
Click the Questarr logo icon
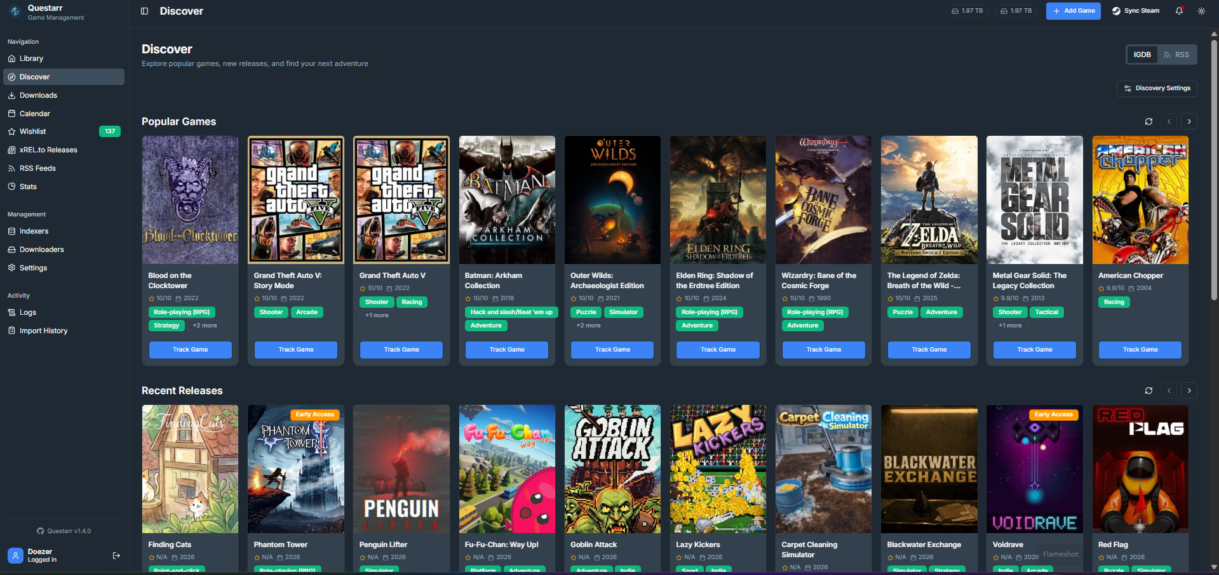coord(15,11)
